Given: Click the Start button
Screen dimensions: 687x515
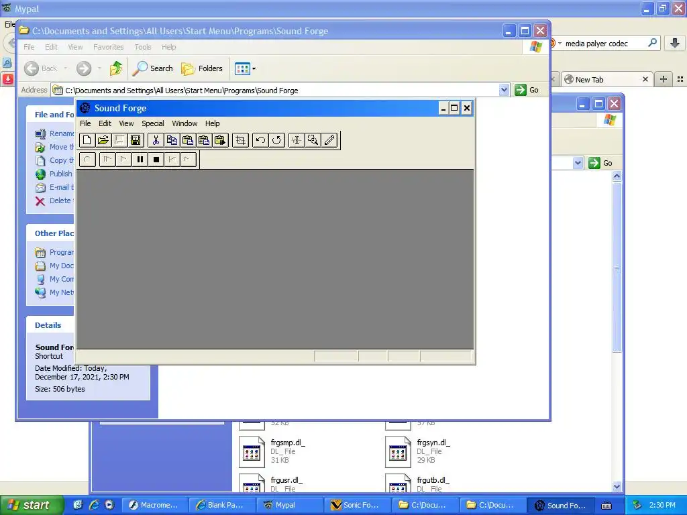Looking at the screenshot, I should [32, 505].
